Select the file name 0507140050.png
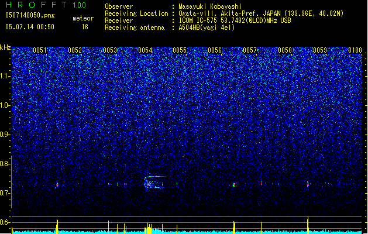This screenshot has width=368, height=234. point(30,16)
